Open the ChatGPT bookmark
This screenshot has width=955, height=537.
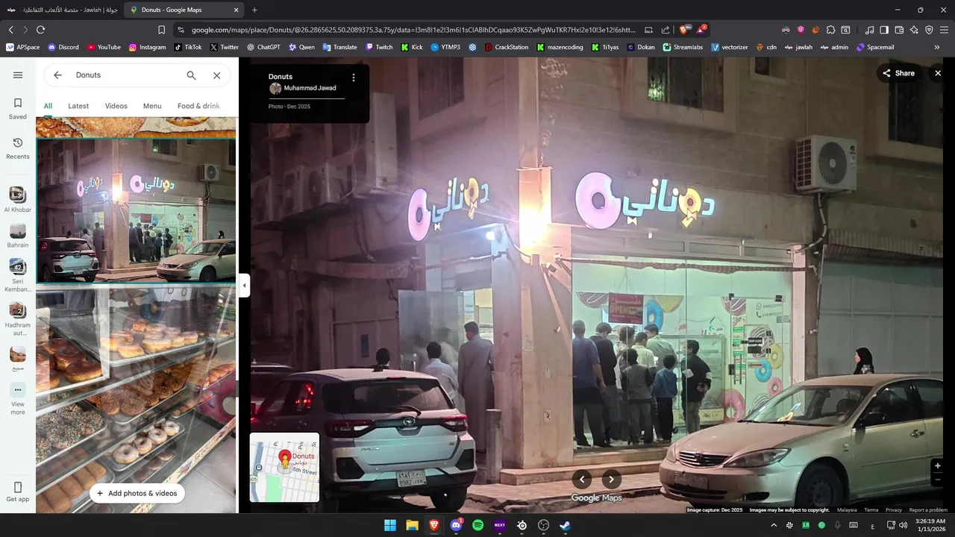263,47
